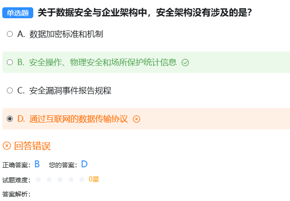Click the third difficulty star

pyautogui.click(x=60, y=180)
